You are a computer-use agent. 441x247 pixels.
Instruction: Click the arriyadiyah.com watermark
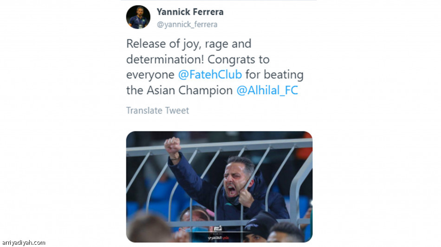[x=23, y=242]
